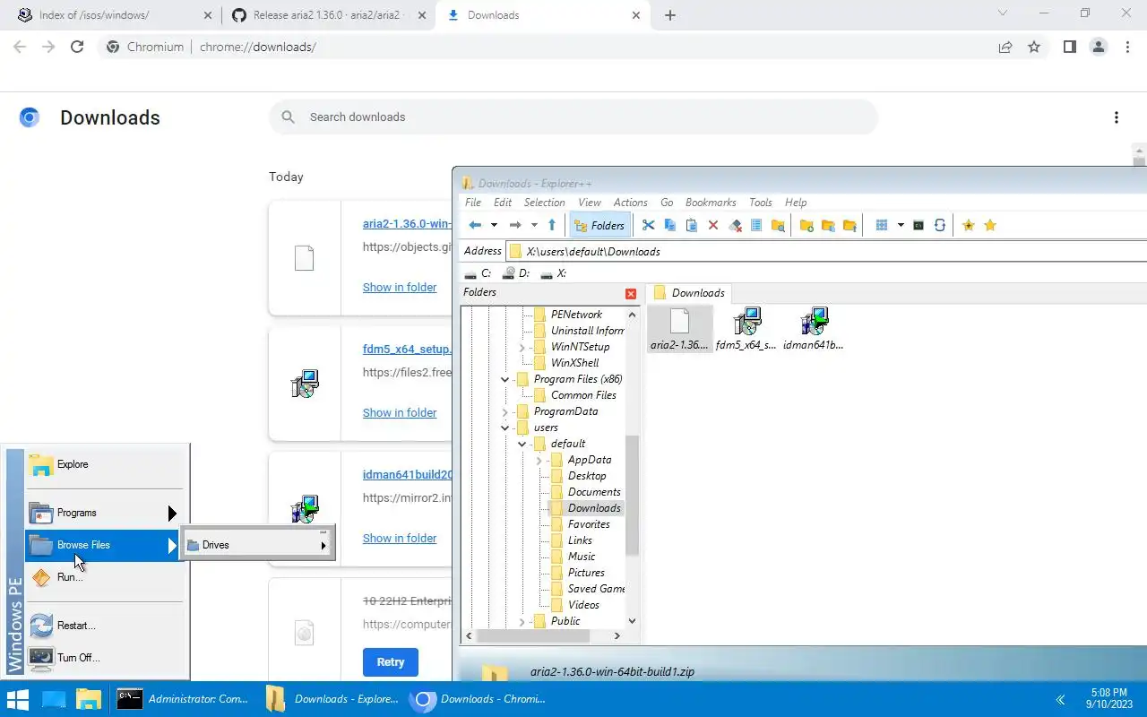Click the Move To folder icon in Explorer++
1147x717 pixels.
click(849, 225)
